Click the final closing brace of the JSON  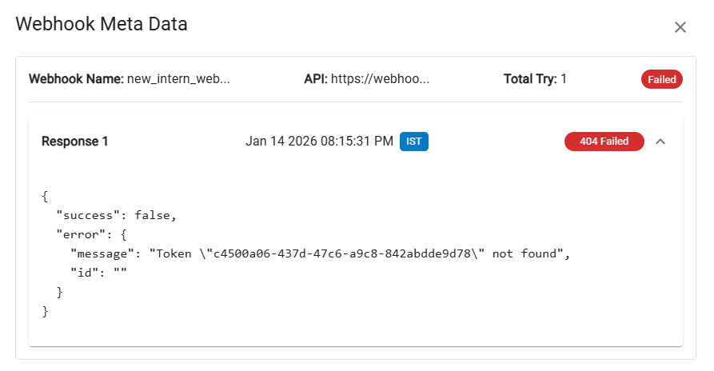tap(45, 310)
